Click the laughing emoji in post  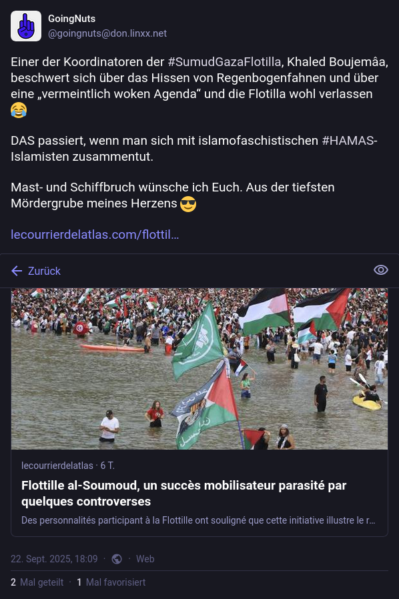point(19,110)
